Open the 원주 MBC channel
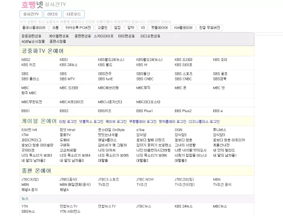The height and width of the screenshot is (216, 283). click(29, 93)
